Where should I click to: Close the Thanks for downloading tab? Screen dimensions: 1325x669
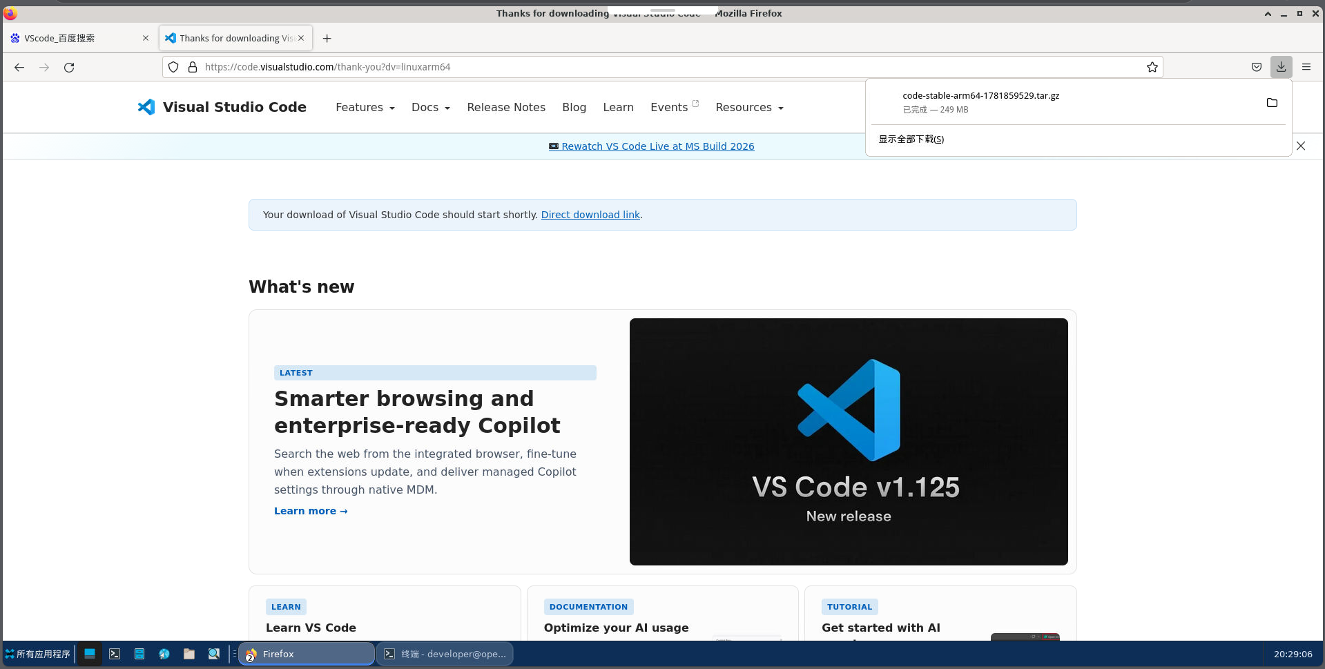tap(301, 38)
